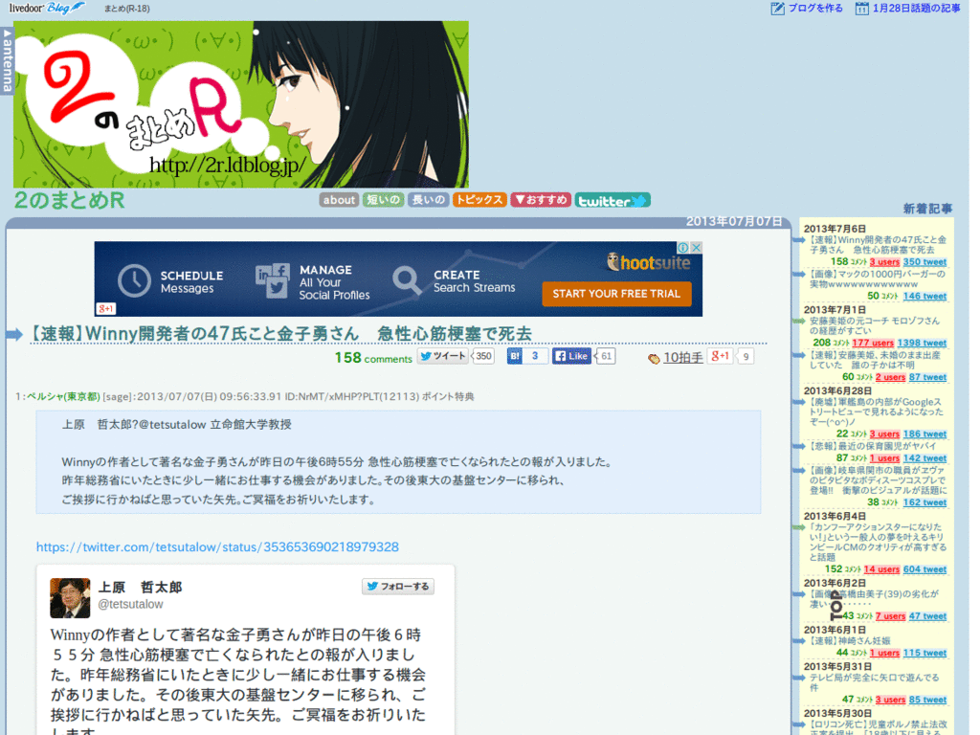This screenshot has width=980, height=735.
Task: Click the 上原哲太郎 profile avatar
Action: [x=70, y=598]
